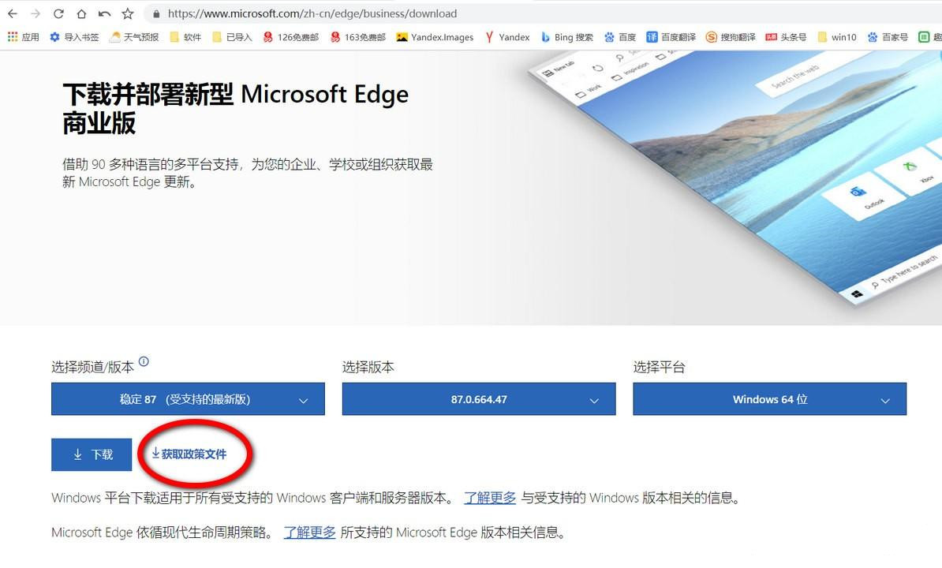Open the 搜狗翻译 bookmark
The height and width of the screenshot is (568, 942).
point(731,37)
